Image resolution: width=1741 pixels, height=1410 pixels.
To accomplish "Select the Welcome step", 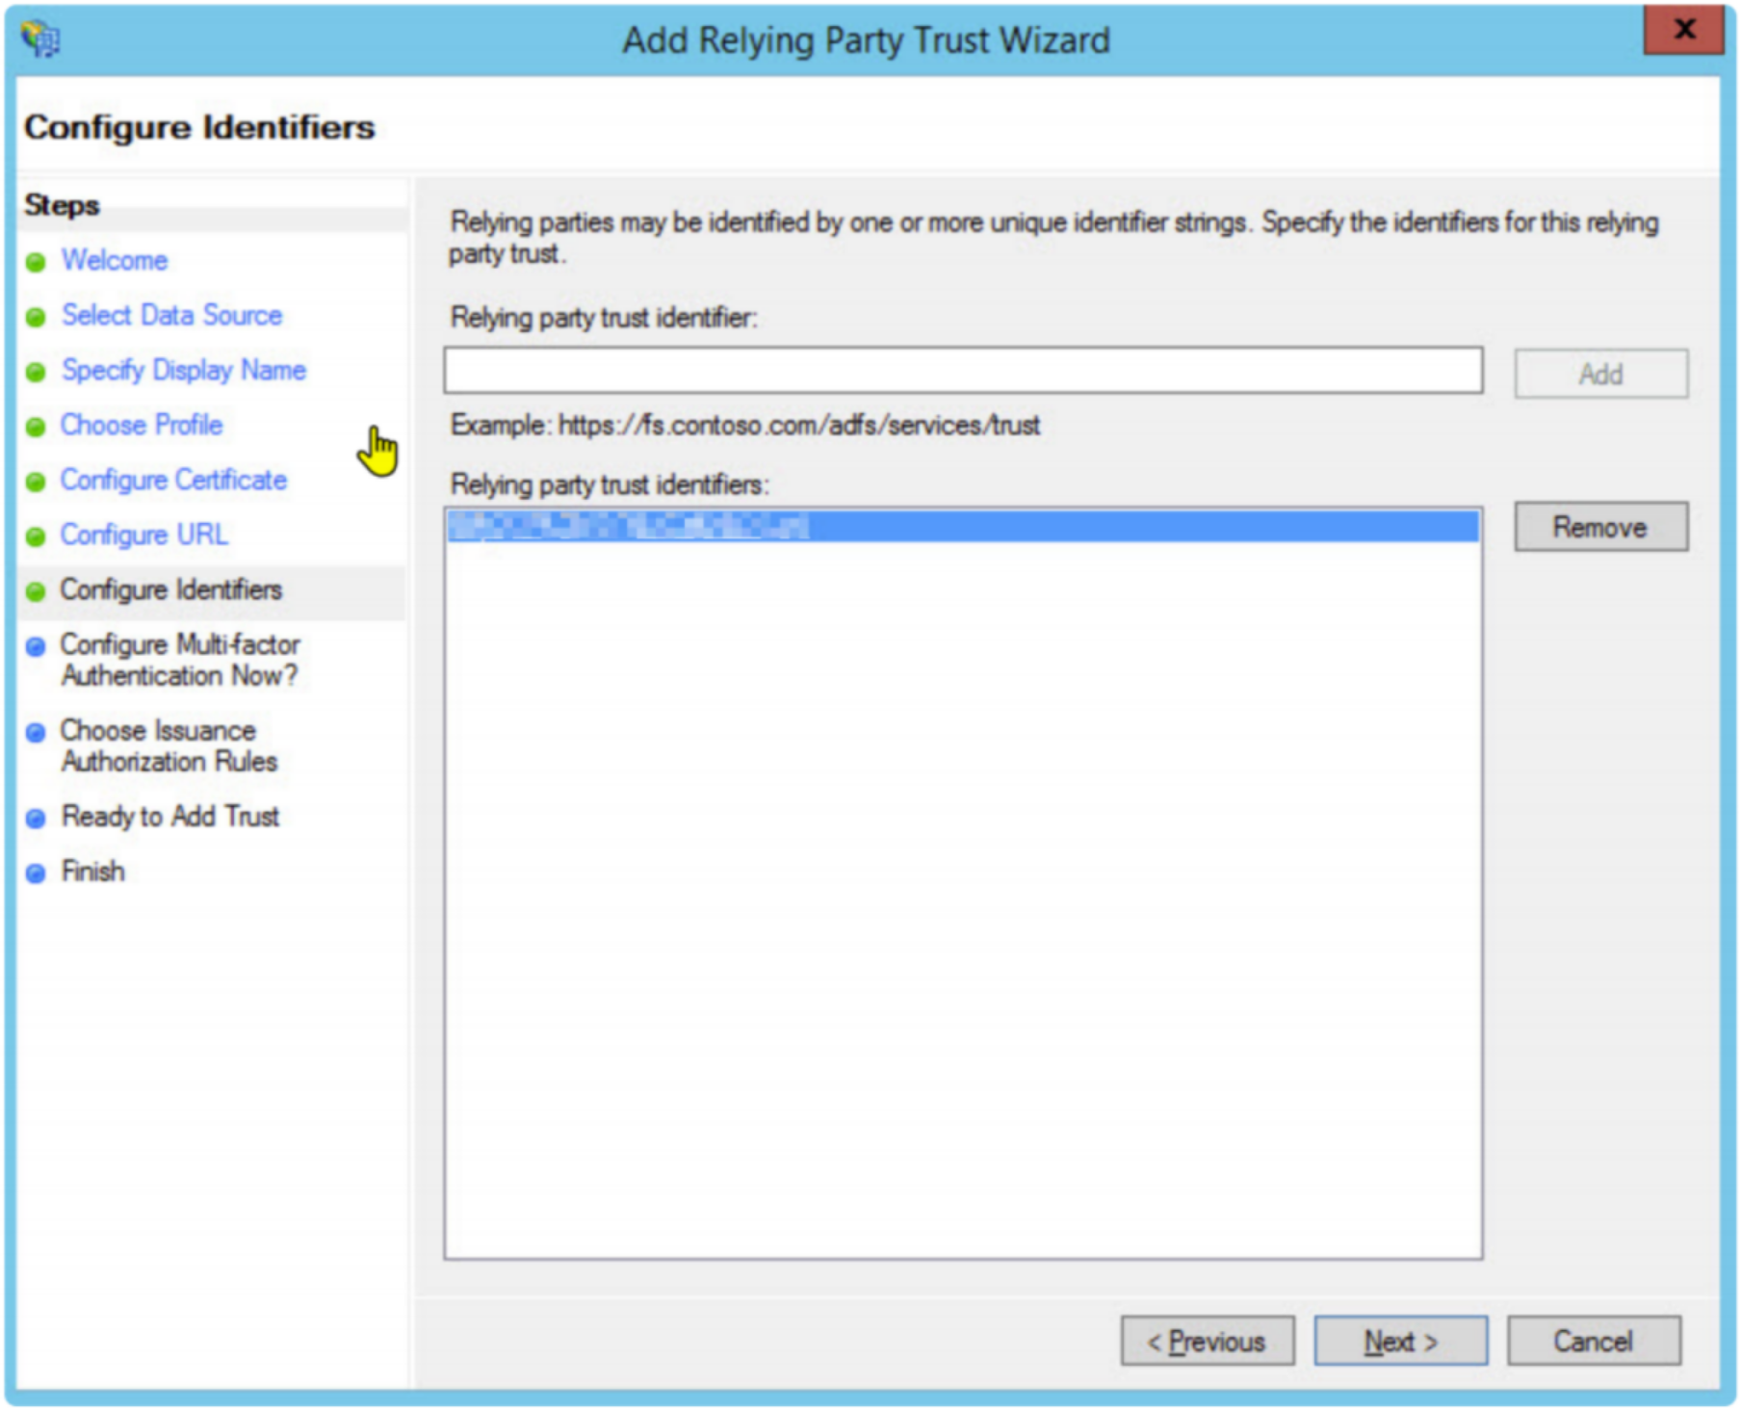I will (x=113, y=261).
